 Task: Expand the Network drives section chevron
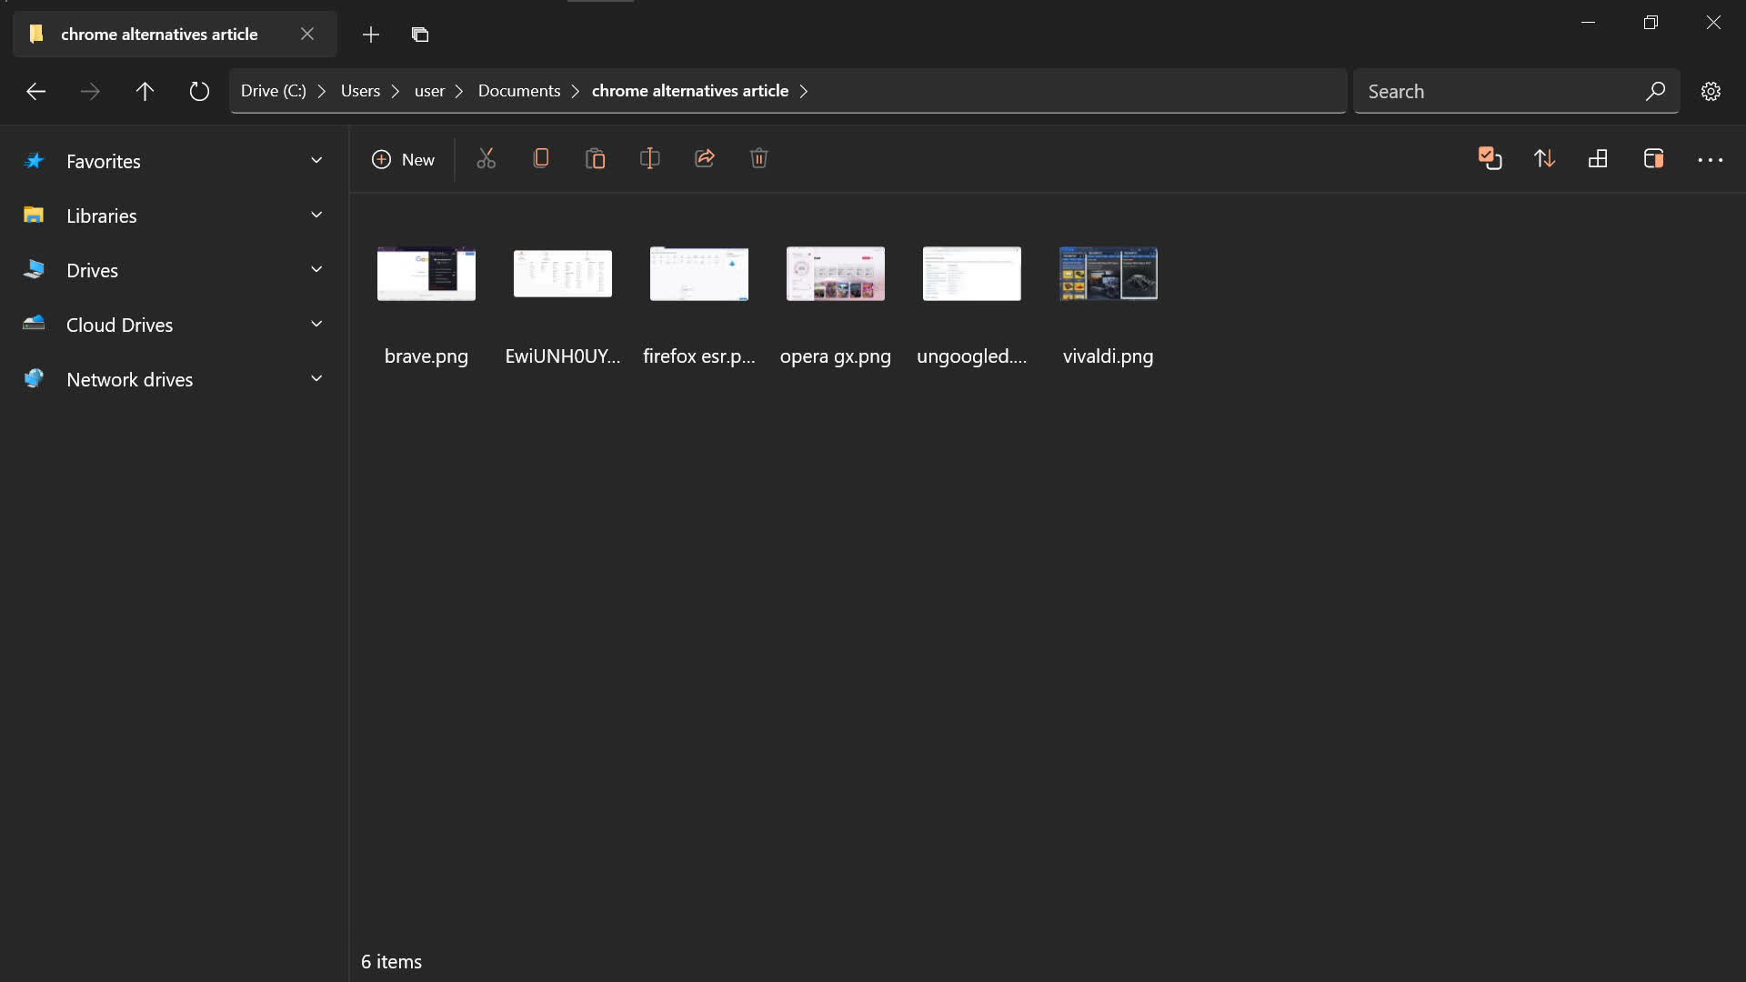point(316,379)
